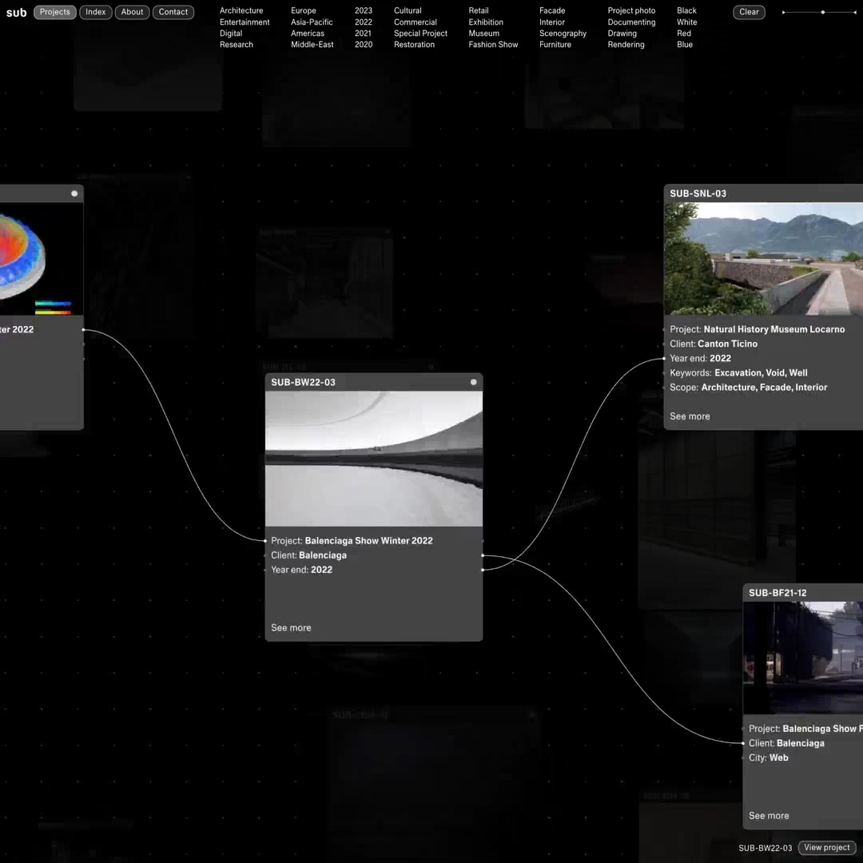Filter by Red color

pyautogui.click(x=684, y=33)
